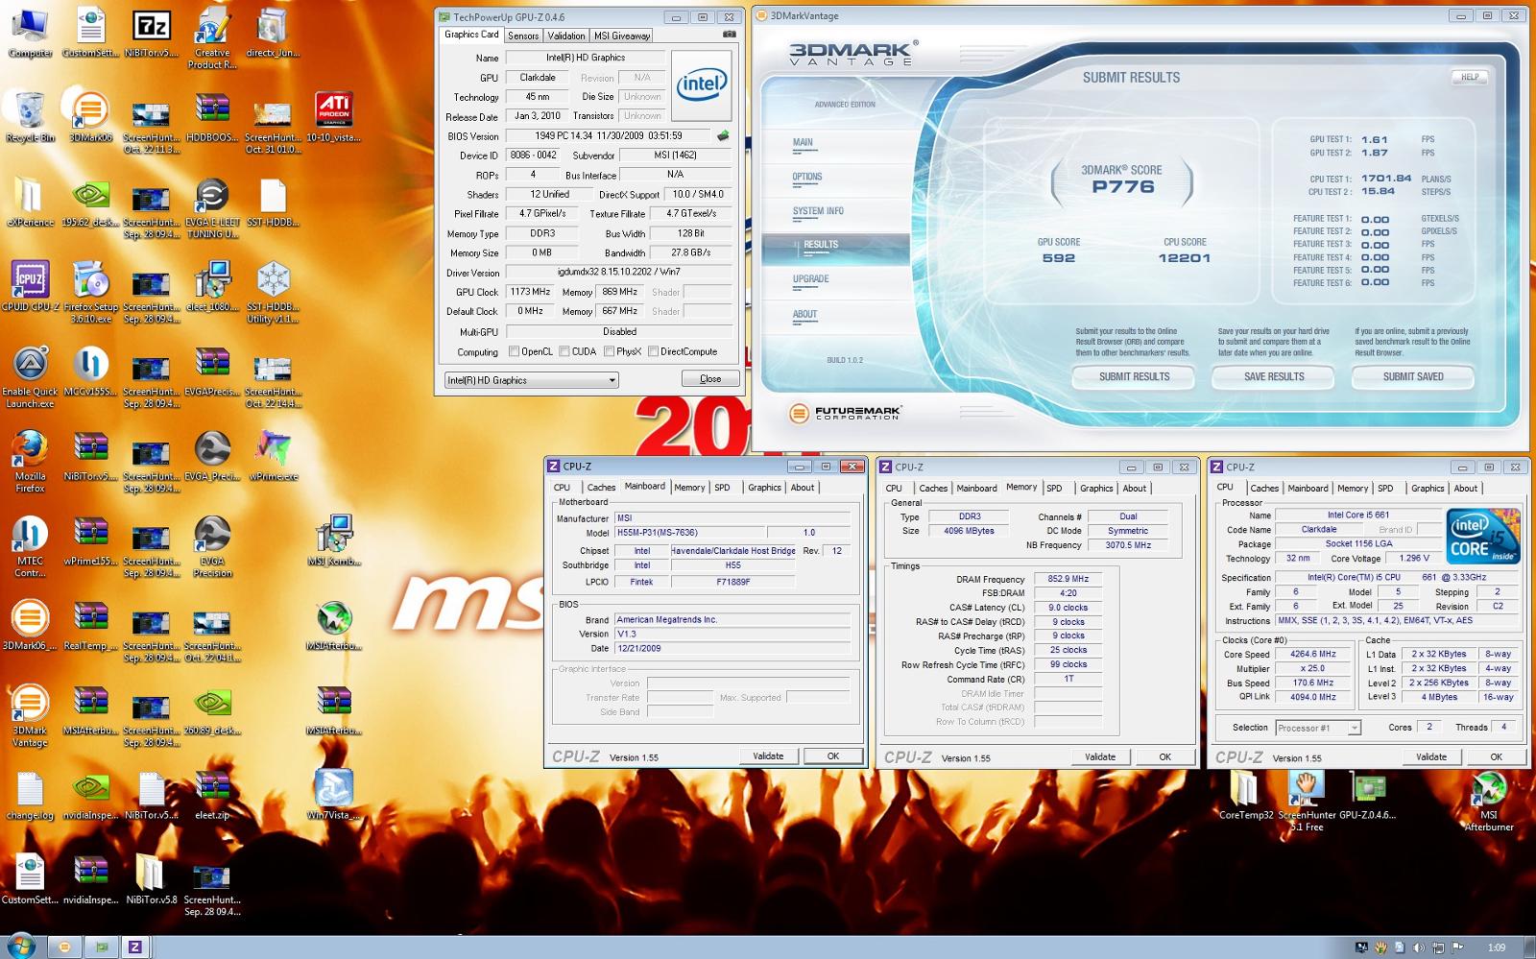This screenshot has height=959, width=1536.
Task: Open Caches tab in CPU-Z Memory window
Action: tap(933, 488)
